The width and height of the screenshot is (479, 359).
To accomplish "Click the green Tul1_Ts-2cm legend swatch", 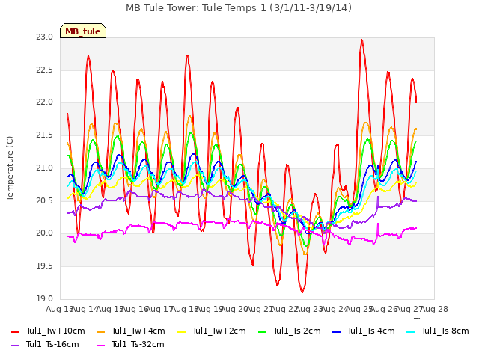I will pos(263,331).
